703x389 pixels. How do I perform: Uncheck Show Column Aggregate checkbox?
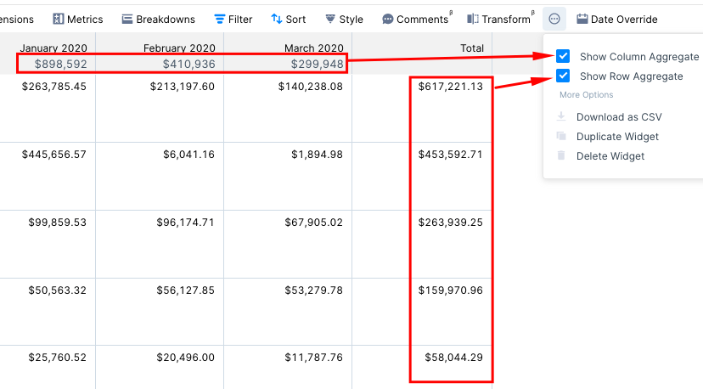(x=563, y=56)
